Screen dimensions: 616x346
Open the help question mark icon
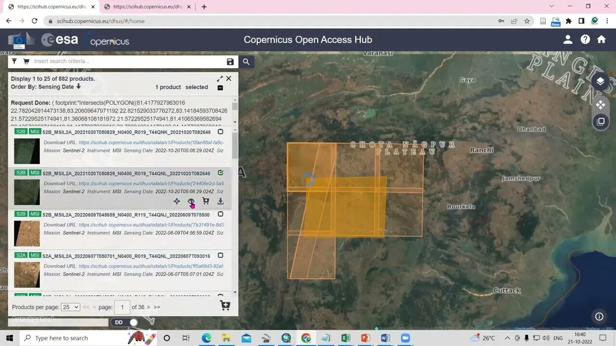(585, 39)
